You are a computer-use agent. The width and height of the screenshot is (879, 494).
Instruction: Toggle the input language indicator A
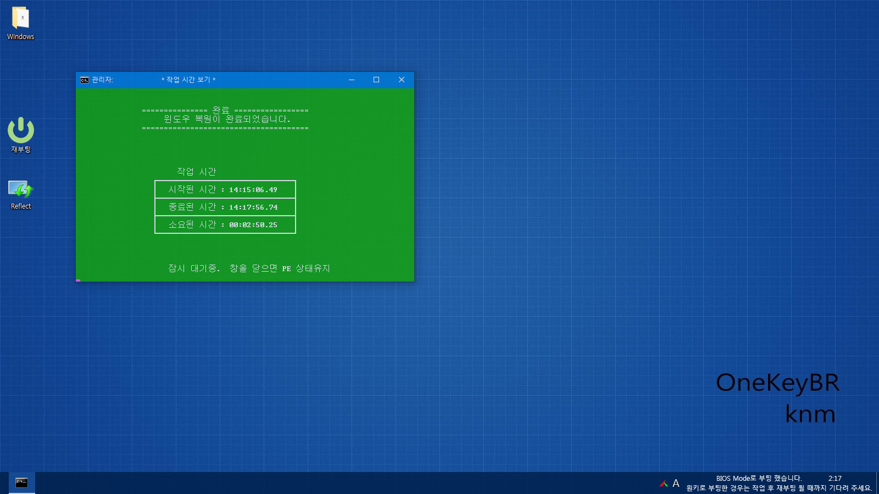[x=676, y=484]
